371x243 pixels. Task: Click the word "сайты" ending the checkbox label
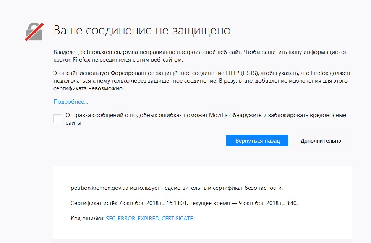pyautogui.click(x=74, y=123)
